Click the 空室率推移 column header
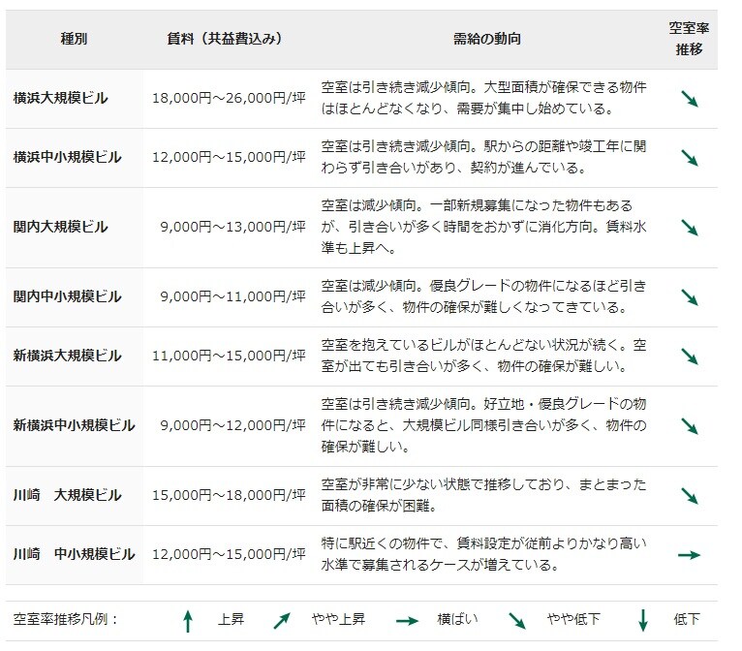 [689, 39]
